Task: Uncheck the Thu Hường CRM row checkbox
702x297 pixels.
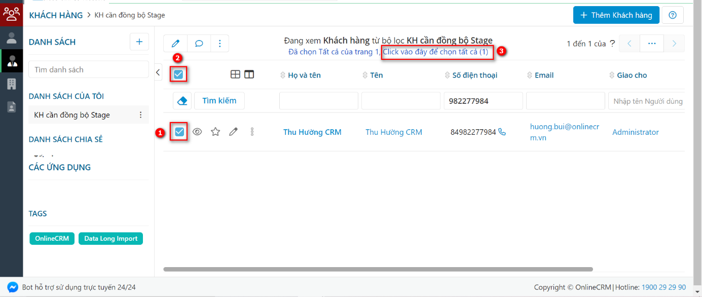Action: click(x=178, y=131)
